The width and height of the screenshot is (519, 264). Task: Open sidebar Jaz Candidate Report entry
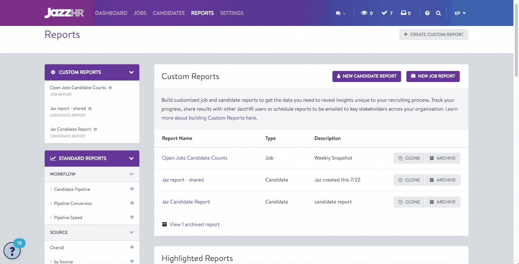(x=70, y=129)
